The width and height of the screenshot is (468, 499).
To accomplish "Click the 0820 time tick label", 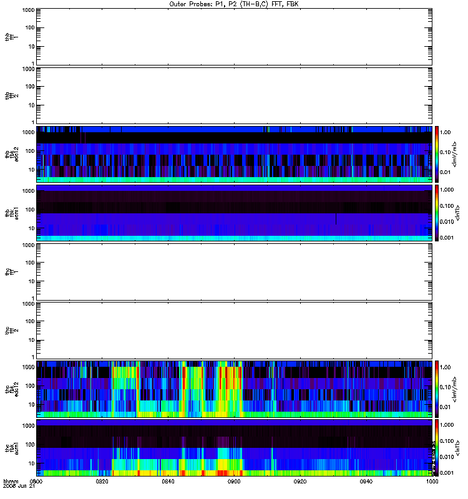I will coord(102,482).
